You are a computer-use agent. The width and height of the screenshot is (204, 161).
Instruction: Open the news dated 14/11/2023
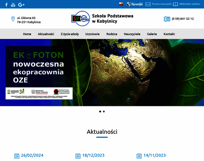155,155
